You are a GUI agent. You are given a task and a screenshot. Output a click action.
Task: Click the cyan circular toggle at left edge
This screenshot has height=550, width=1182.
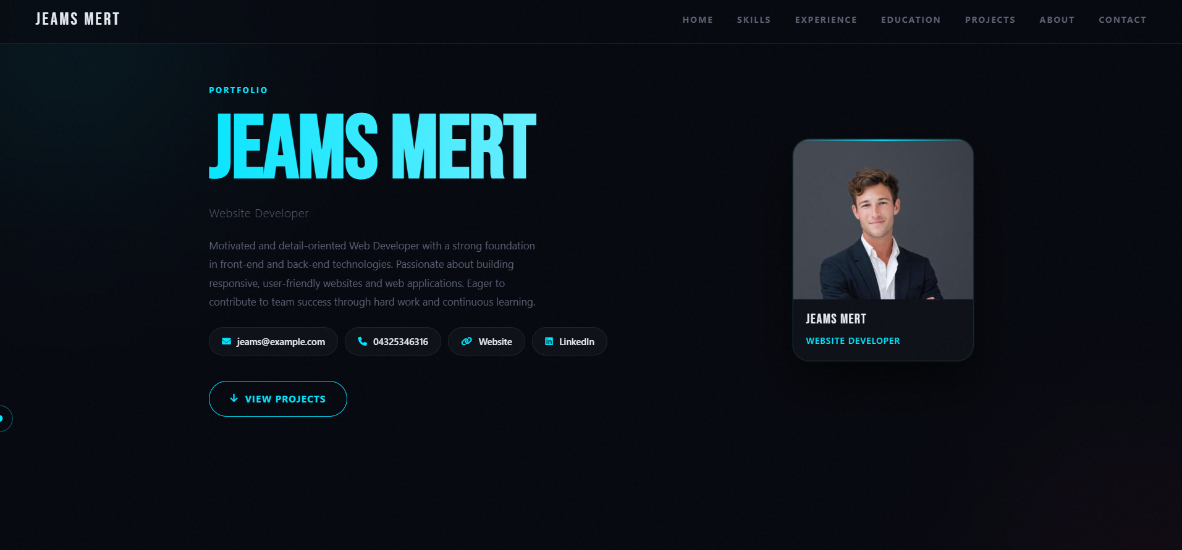3,419
